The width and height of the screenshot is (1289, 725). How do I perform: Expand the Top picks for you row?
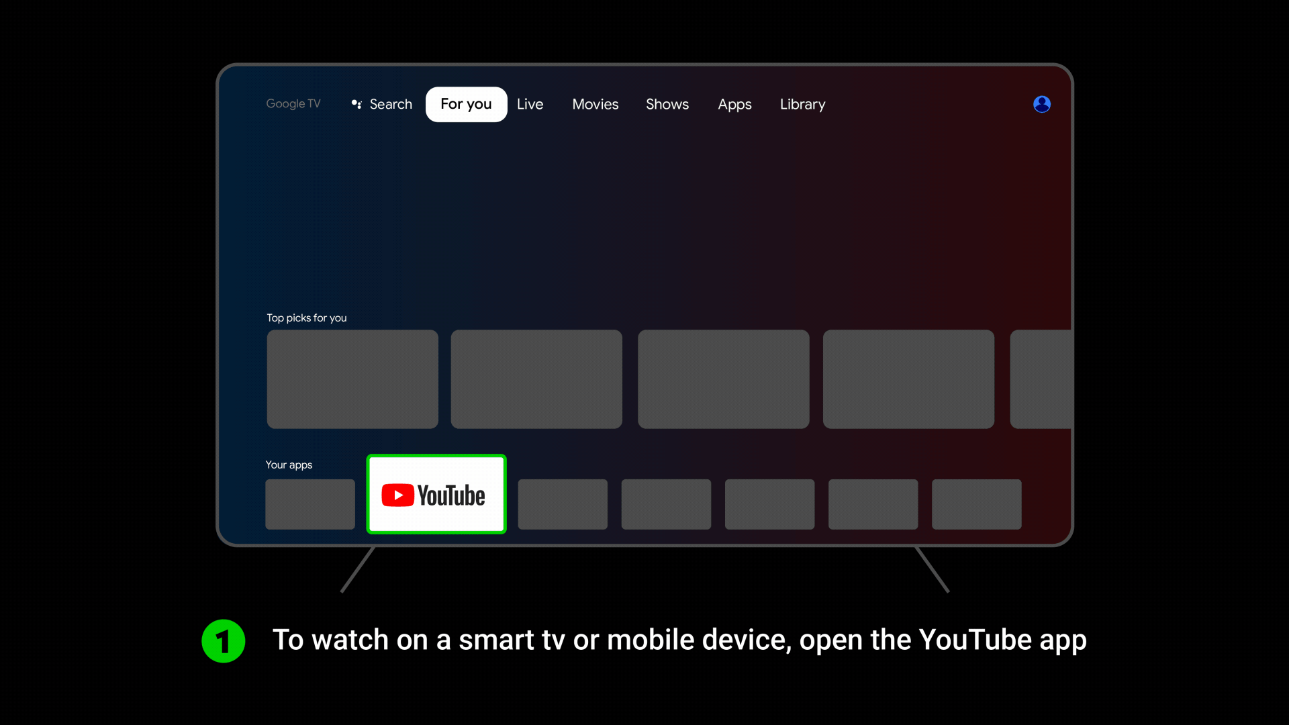point(306,317)
